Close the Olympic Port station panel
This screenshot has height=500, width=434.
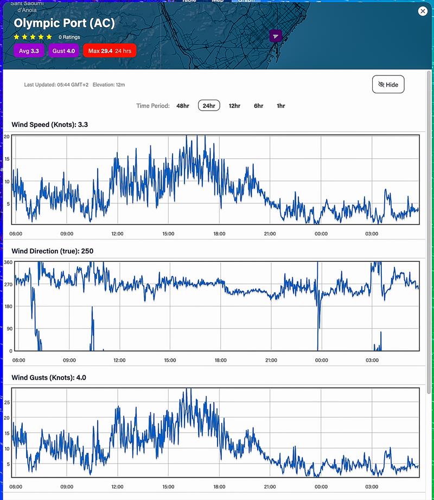423,11
